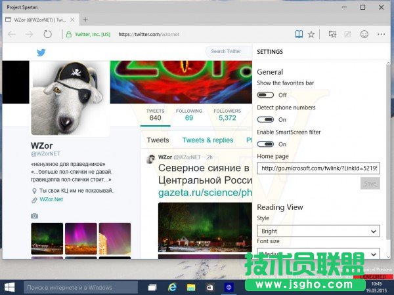394x295 pixels.
Task: Click the twitter.com address bar URL
Action: [149, 34]
